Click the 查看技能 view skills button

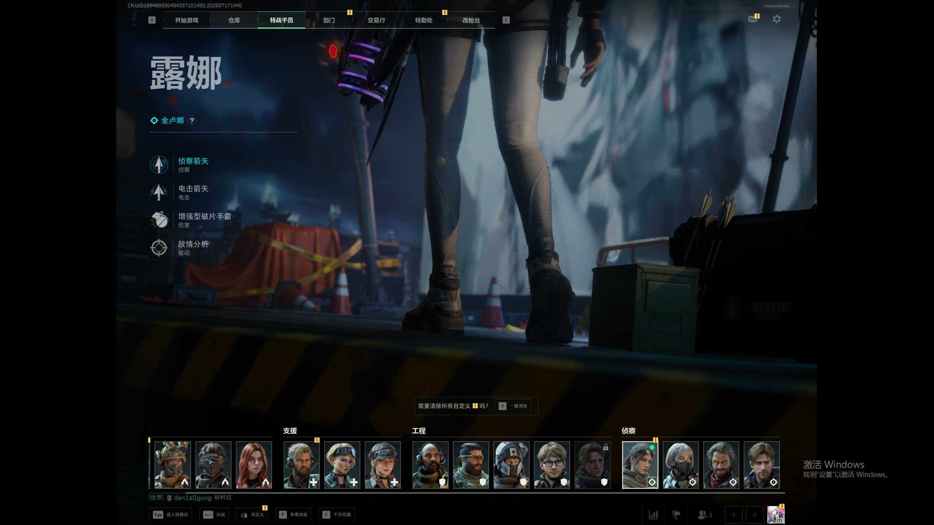pos(293,515)
